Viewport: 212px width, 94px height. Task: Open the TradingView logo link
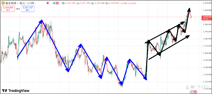coord(16,91)
